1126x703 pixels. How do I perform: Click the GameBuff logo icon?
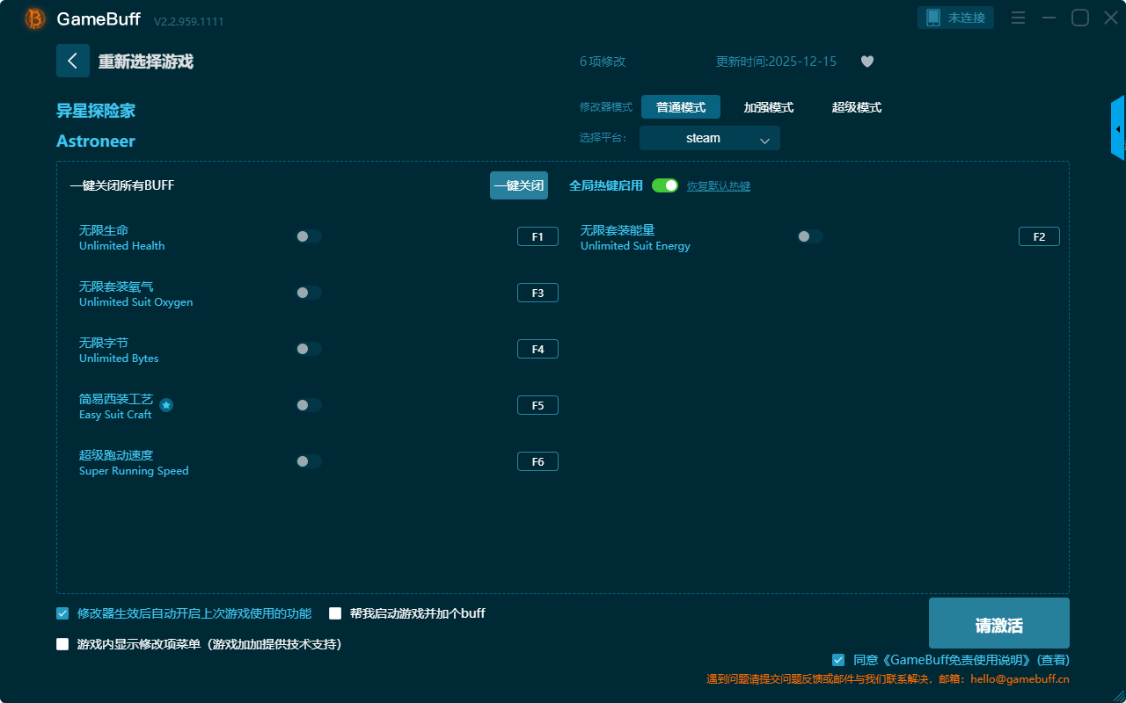[35, 18]
